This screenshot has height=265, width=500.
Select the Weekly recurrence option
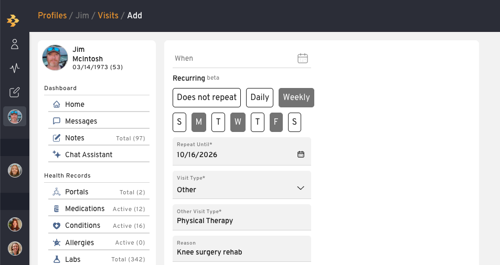point(296,97)
